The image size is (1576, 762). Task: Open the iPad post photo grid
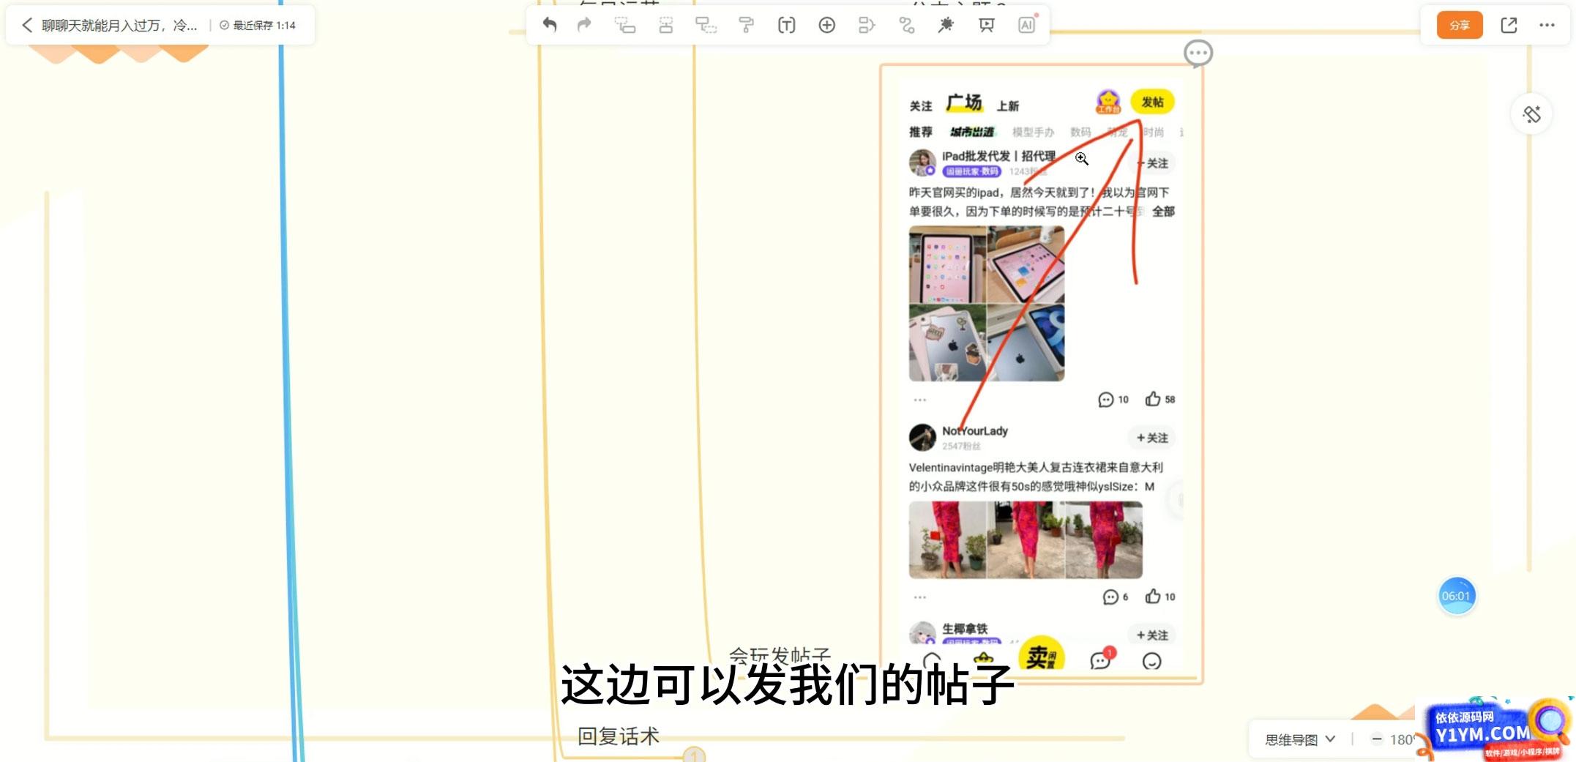987,304
